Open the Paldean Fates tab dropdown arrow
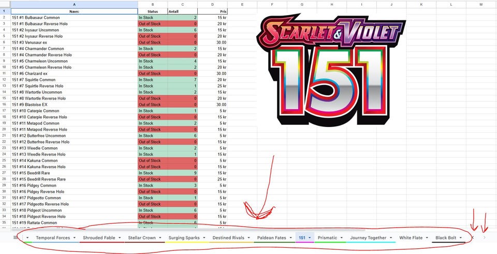The image size is (497, 254). (x=290, y=237)
